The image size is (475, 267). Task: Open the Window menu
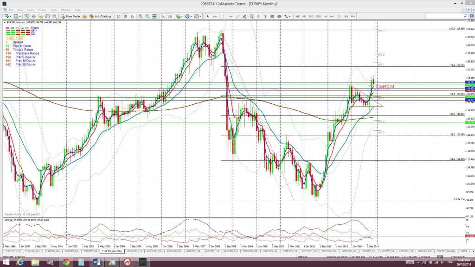click(x=66, y=10)
